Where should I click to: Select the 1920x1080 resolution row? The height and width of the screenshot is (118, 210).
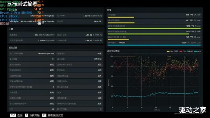pos(32,54)
